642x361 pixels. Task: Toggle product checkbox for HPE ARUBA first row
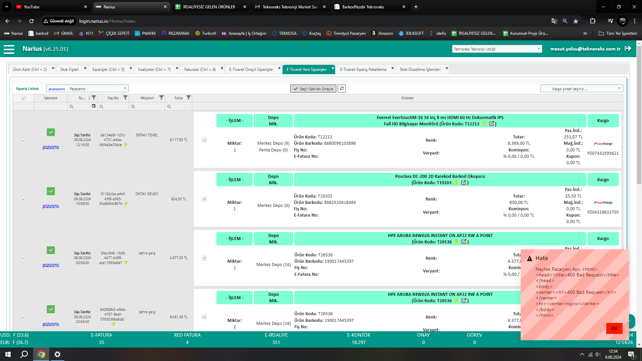pos(204,258)
